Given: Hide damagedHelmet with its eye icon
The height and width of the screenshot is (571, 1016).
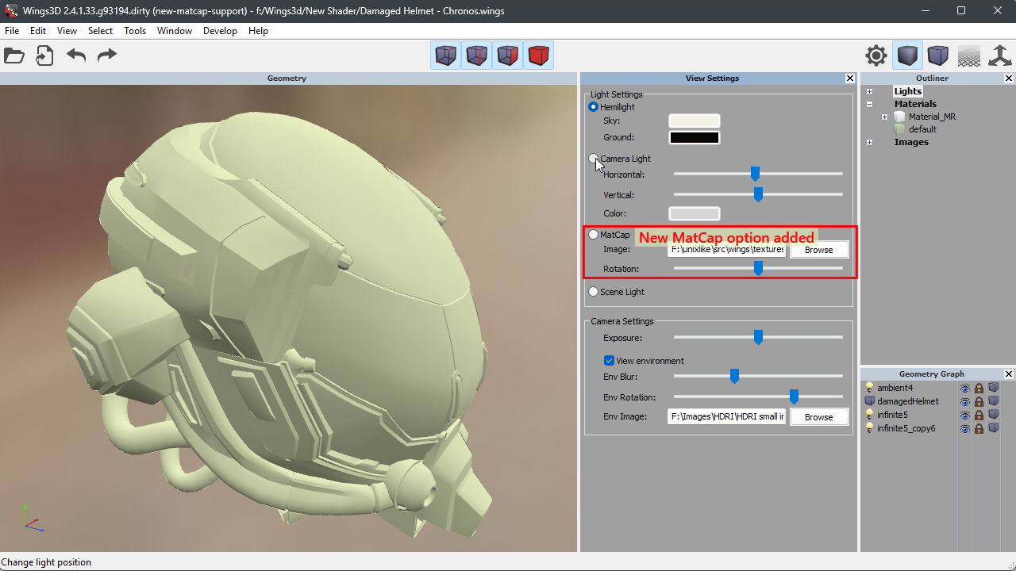Looking at the screenshot, I should (x=965, y=402).
